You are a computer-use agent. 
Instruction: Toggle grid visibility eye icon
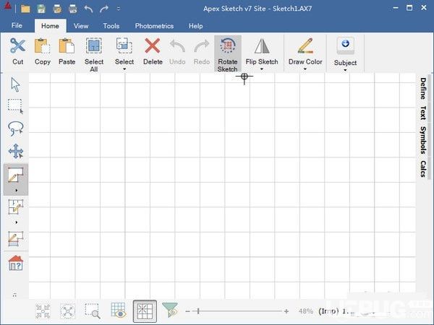119,311
